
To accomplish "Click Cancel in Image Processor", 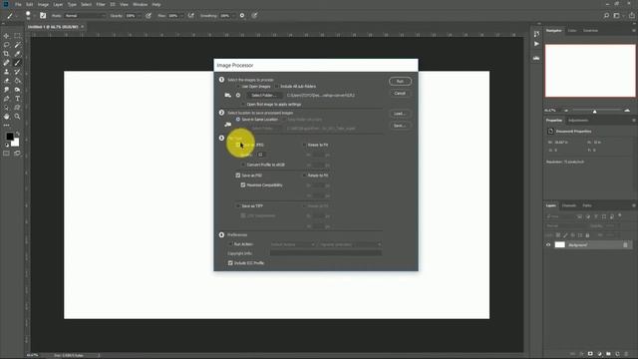I will (400, 93).
